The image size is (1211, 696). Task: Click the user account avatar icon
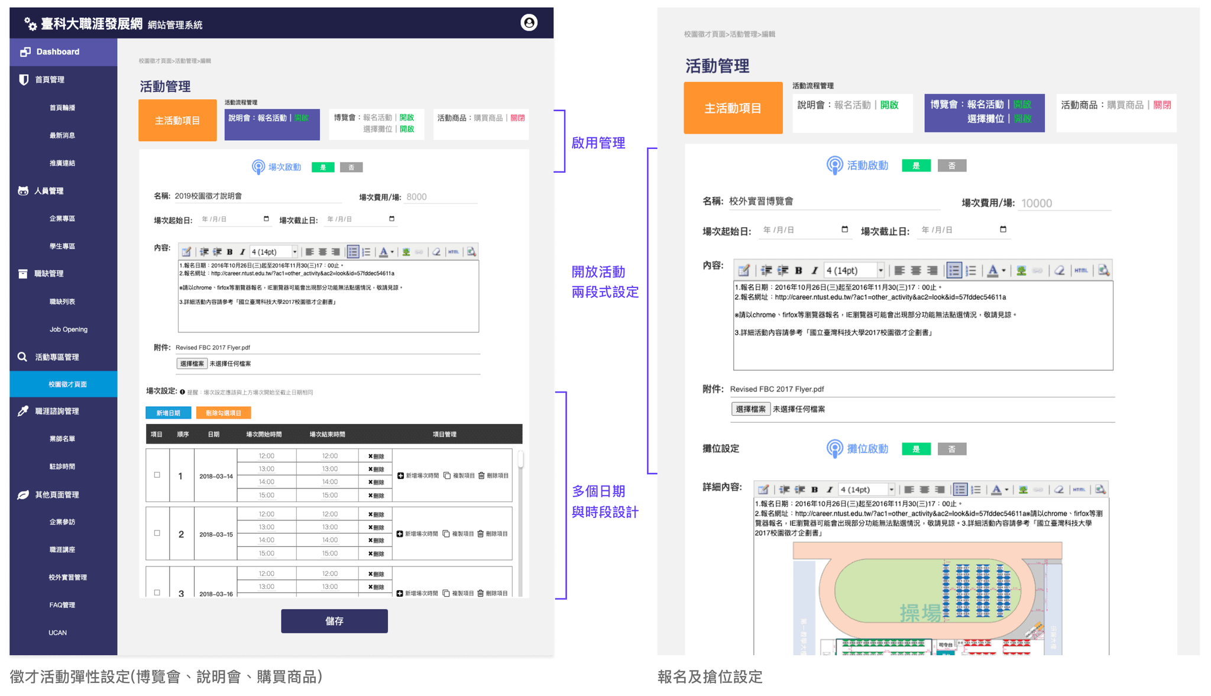point(529,22)
